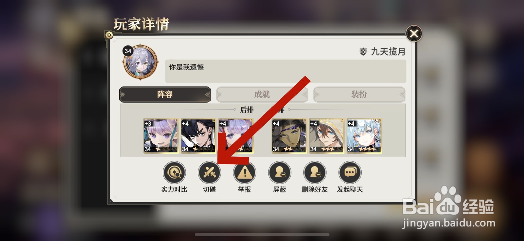The image size is (524, 241).
Task: Switch to the 阵容 lineup tab
Action: (165, 94)
